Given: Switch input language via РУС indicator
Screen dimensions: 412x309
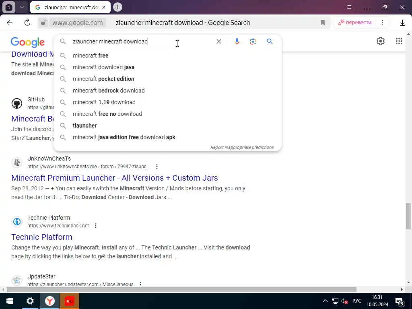Looking at the screenshot, I should coord(356,301).
